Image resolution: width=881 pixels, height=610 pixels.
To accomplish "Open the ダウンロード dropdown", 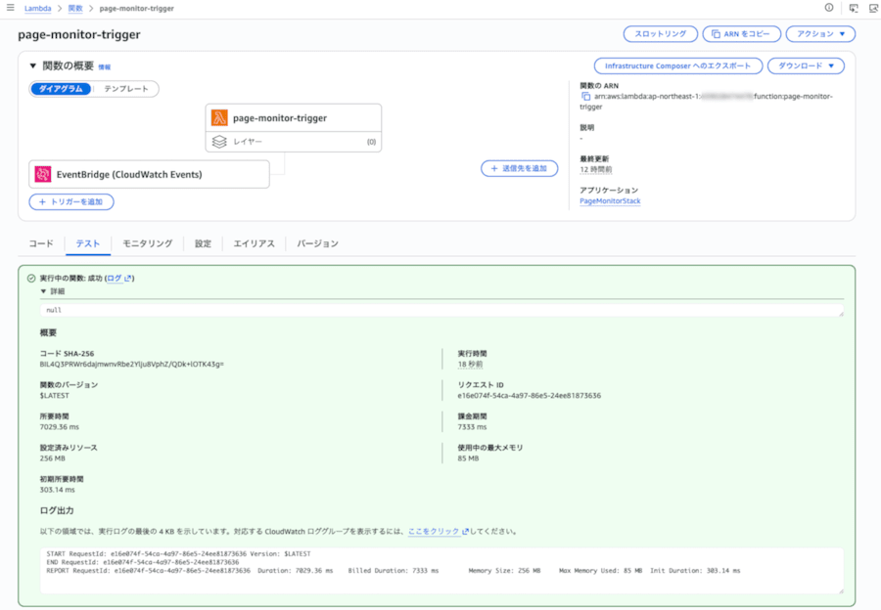I will pos(806,65).
